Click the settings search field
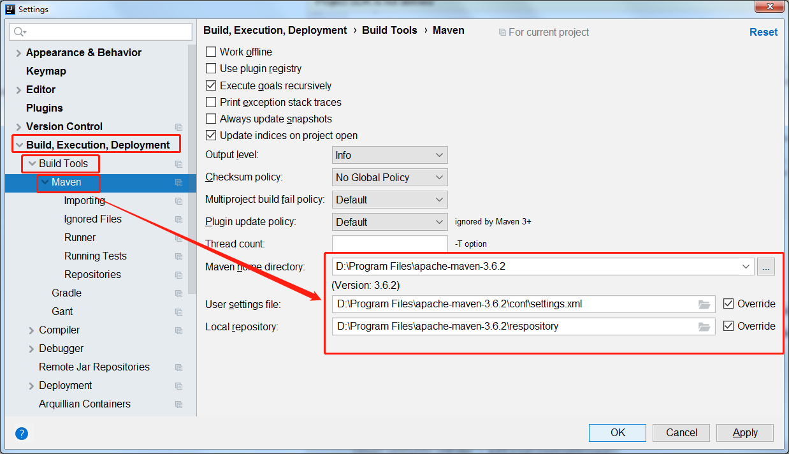 point(101,32)
